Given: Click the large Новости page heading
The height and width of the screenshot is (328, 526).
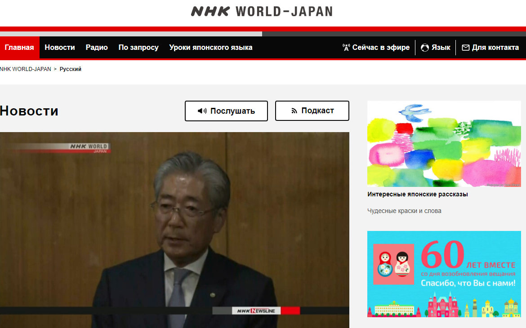Looking at the screenshot, I should pos(29,111).
